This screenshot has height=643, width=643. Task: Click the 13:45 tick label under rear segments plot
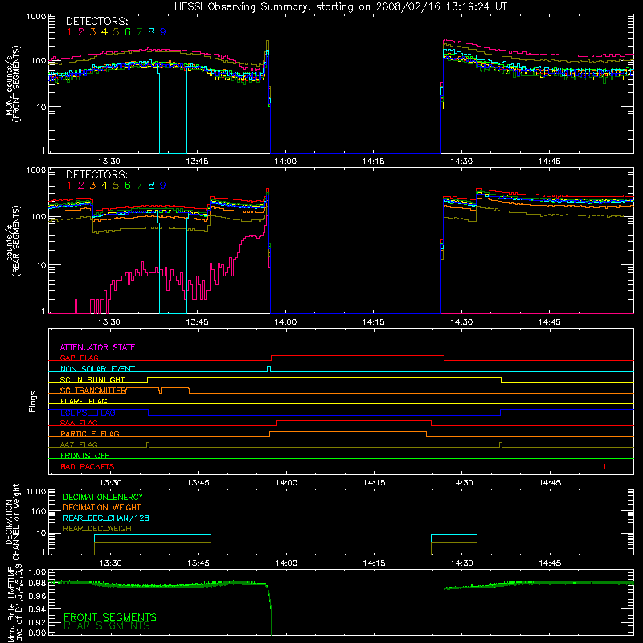197,322
